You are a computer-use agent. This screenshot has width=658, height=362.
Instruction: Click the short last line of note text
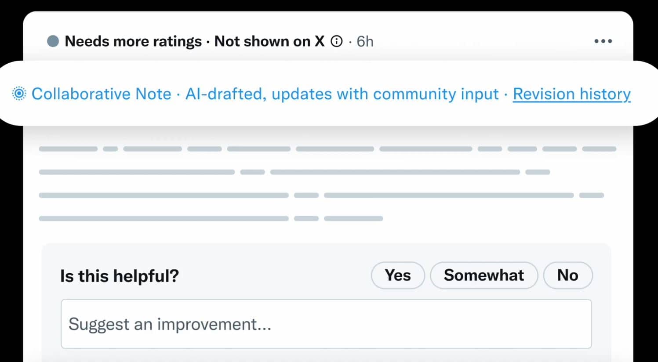(x=211, y=218)
